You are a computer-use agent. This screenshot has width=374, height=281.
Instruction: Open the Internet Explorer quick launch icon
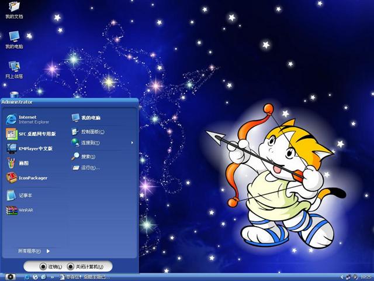coord(44,277)
